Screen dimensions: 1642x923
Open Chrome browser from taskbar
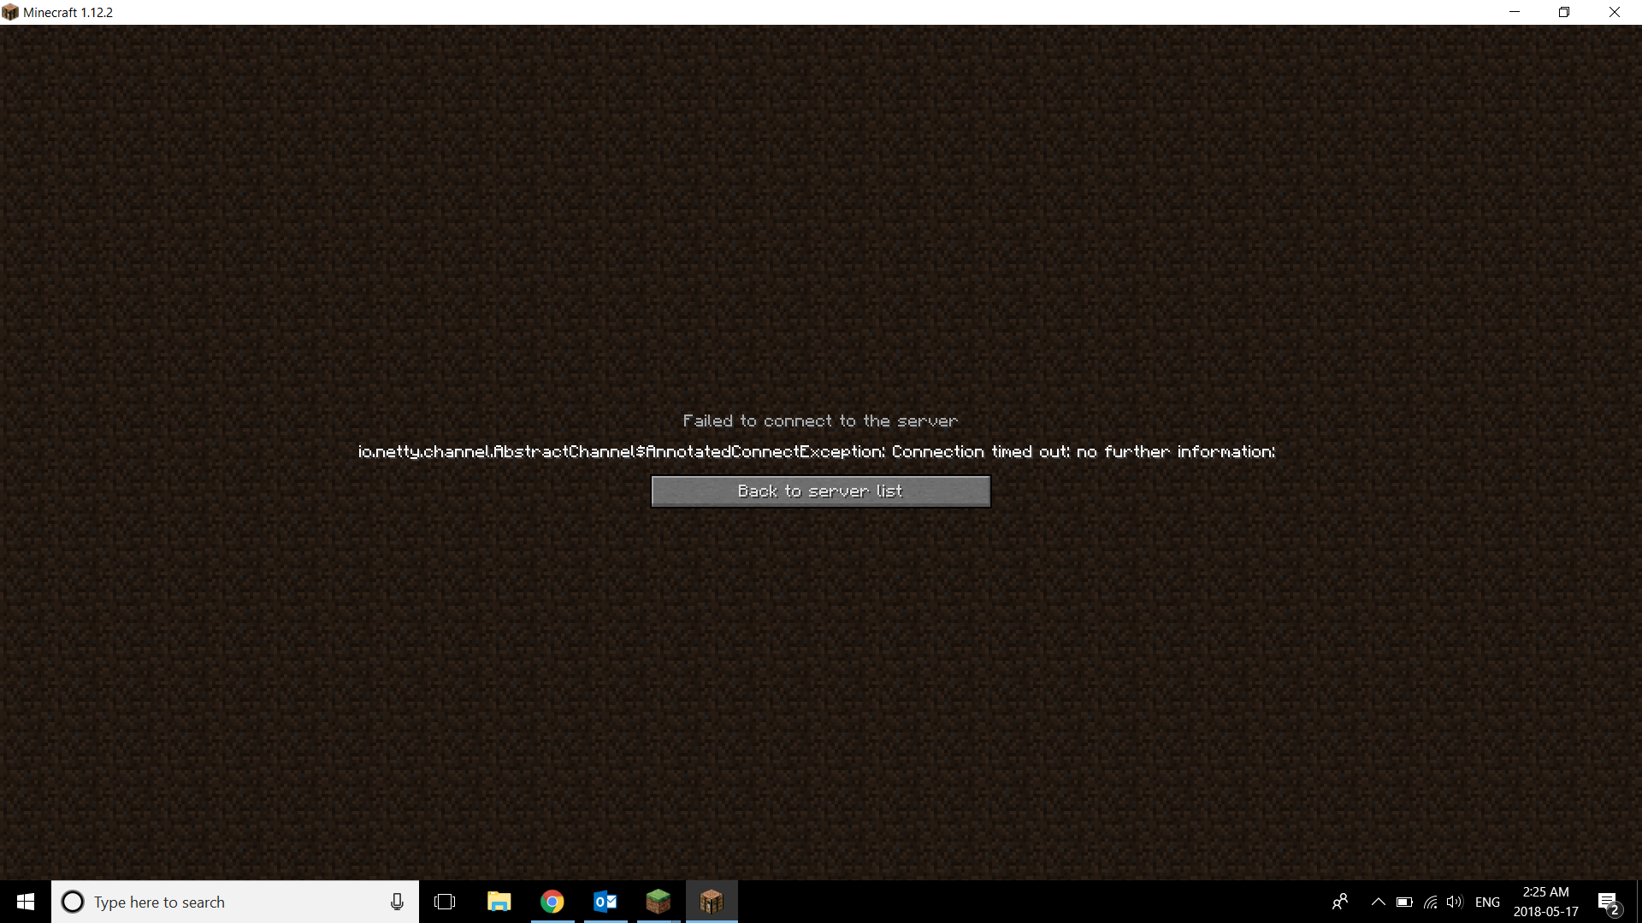552,902
